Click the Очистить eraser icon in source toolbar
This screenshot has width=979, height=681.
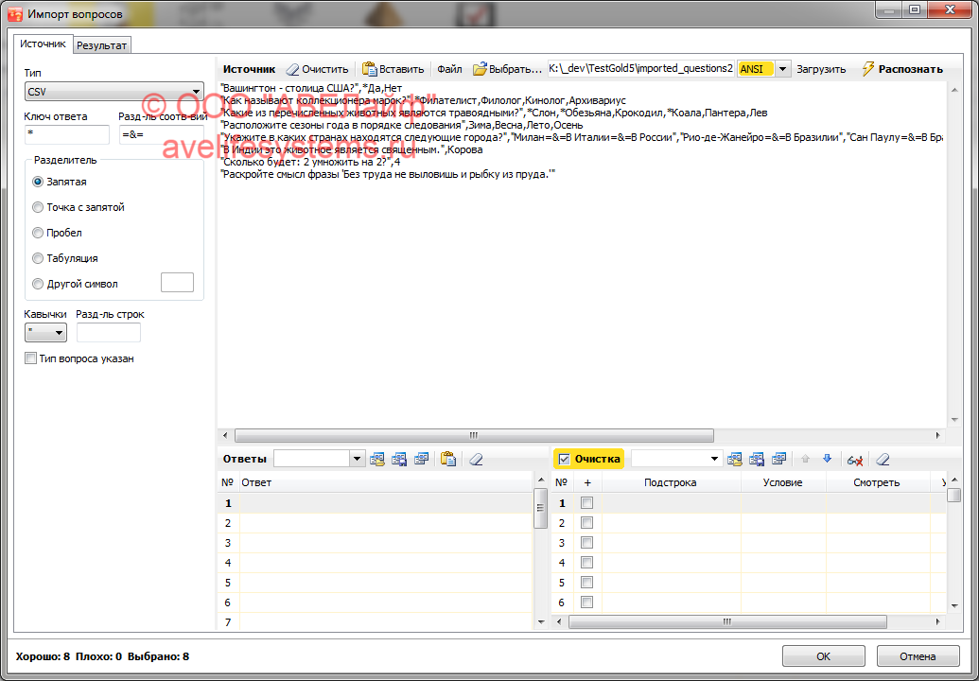[292, 69]
